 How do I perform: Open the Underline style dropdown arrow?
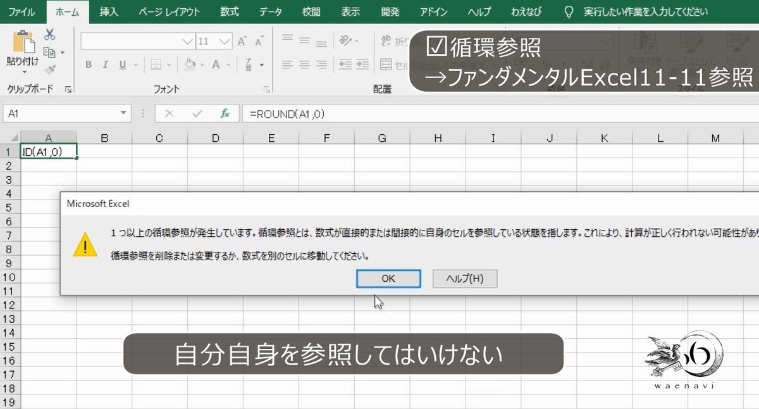(x=135, y=65)
